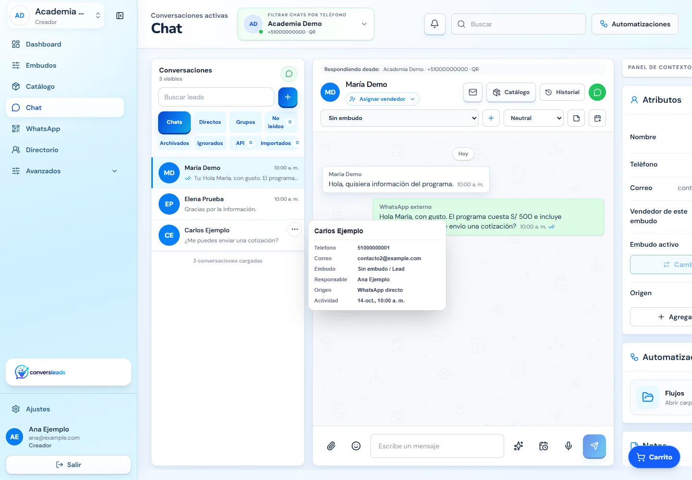Open Catálogo in sidebar
692x480 pixels.
point(65,86)
